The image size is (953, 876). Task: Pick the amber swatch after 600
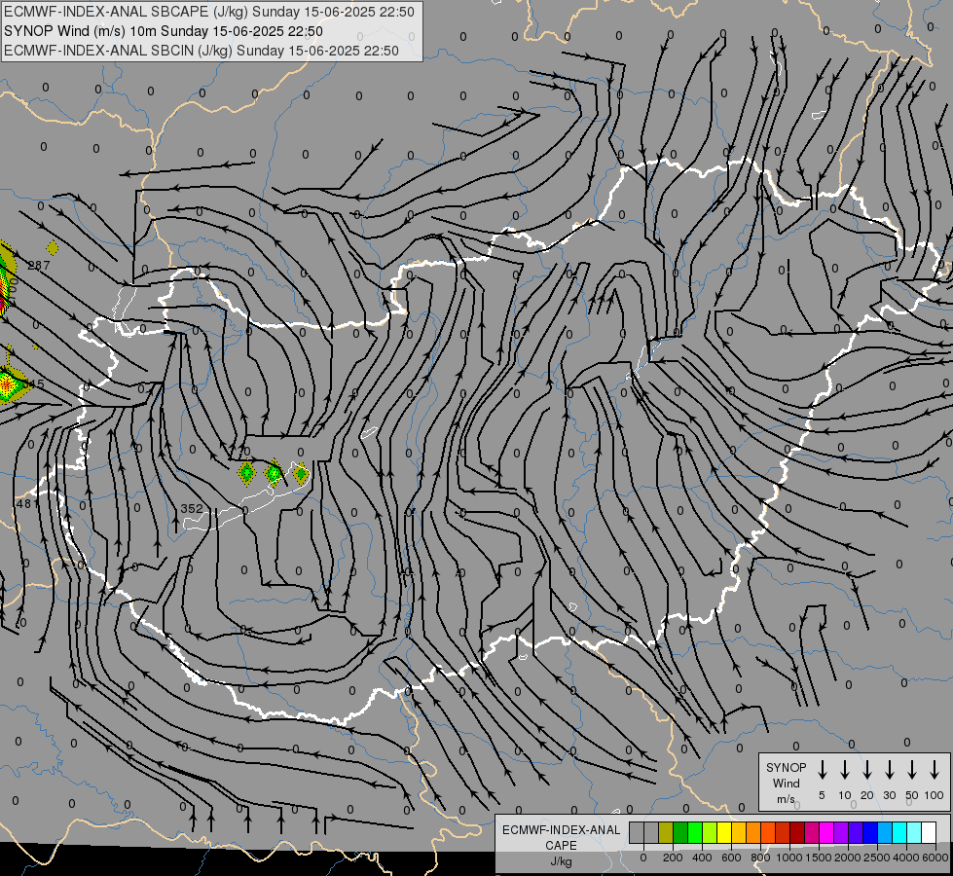point(739,832)
